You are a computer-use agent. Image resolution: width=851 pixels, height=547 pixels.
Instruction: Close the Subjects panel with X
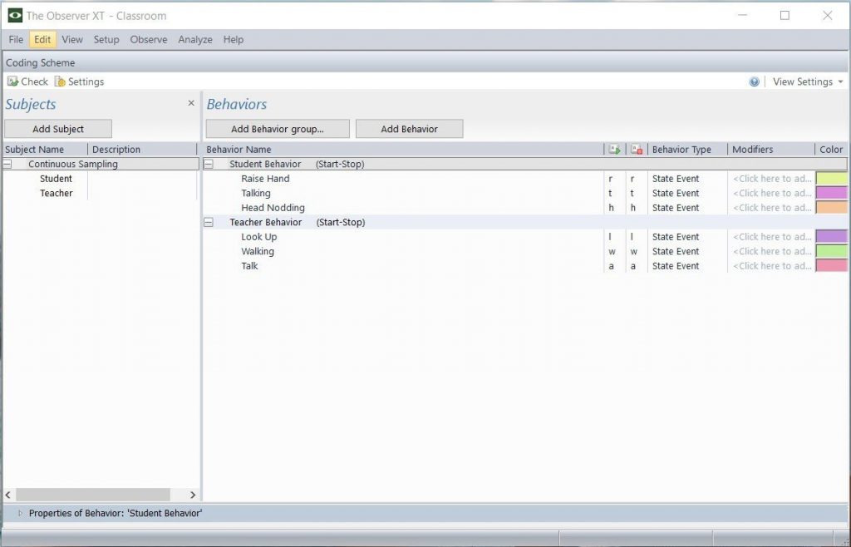point(191,103)
